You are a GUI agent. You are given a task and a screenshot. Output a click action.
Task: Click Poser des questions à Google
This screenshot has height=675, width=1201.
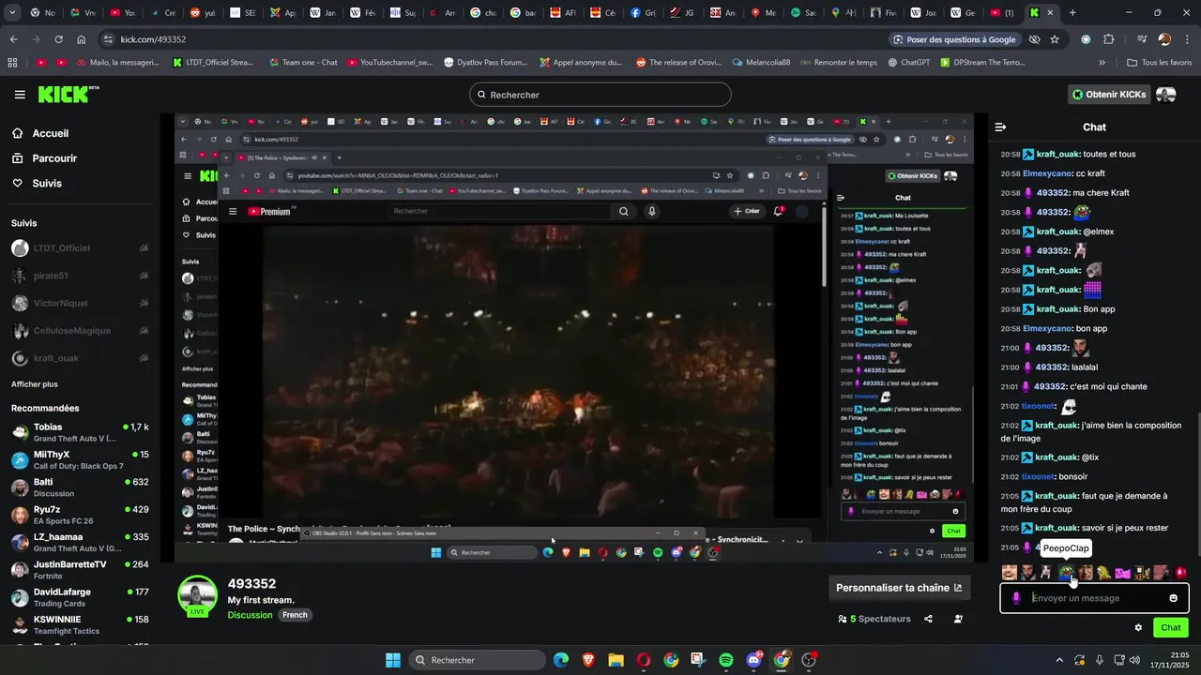tap(954, 39)
